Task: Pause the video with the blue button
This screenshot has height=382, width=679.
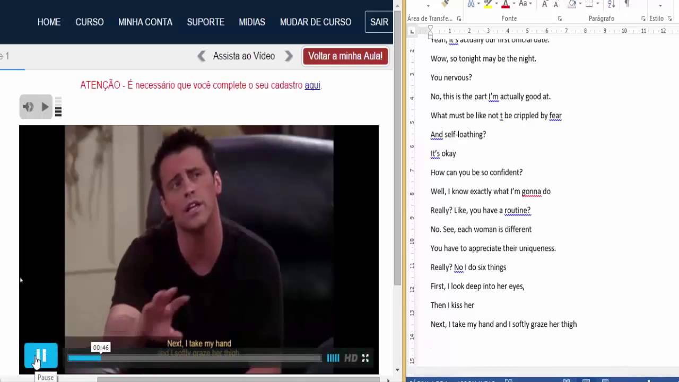Action: tap(41, 355)
